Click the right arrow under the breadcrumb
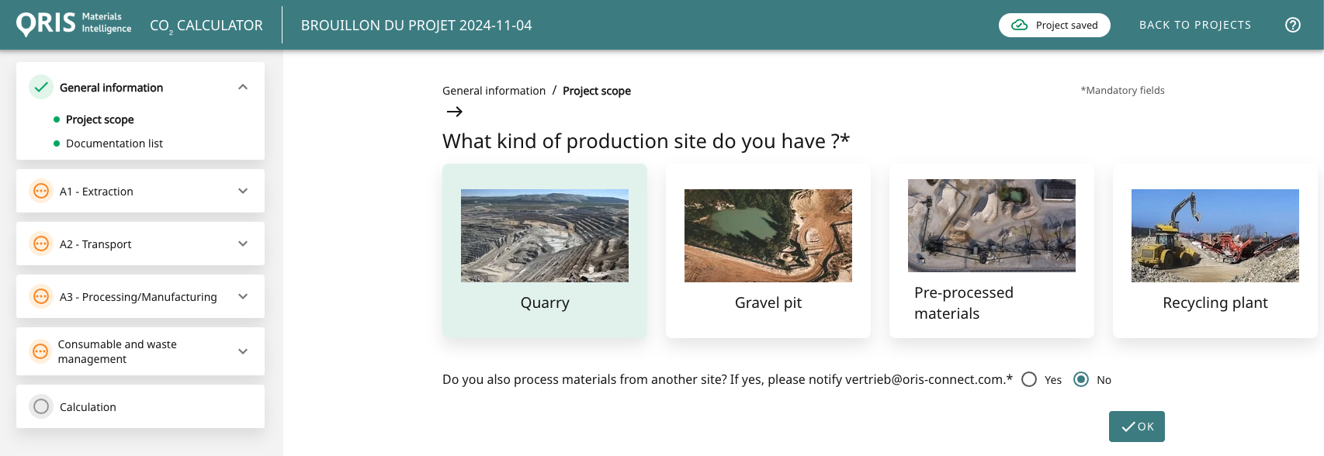 click(x=455, y=112)
